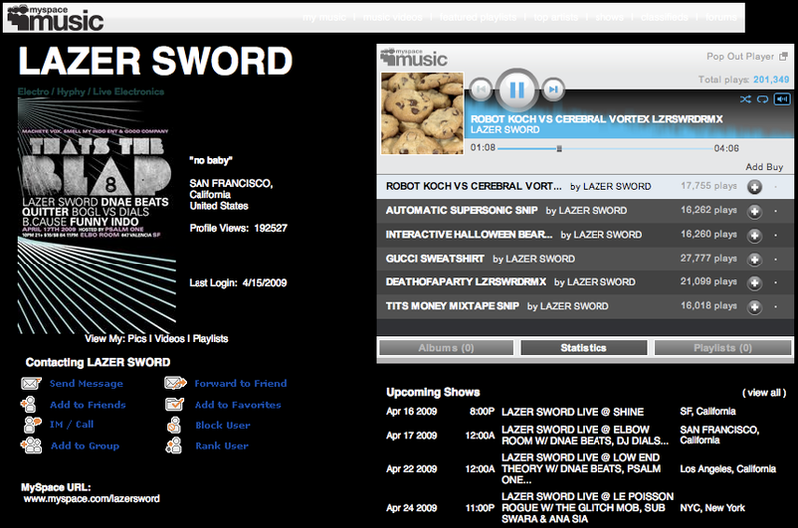Play the INTERACTIVE HALLOWEEN BEAR track

(469, 235)
